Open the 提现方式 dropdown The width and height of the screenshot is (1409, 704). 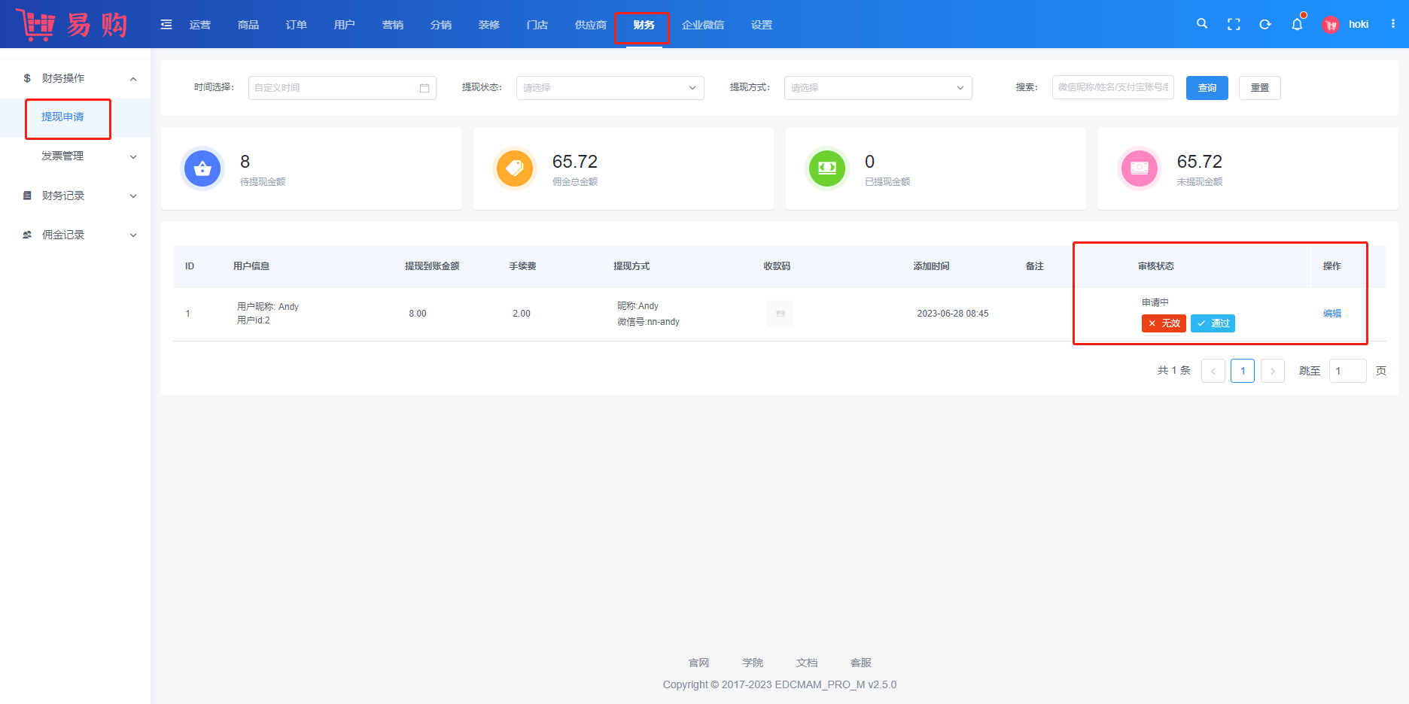pyautogui.click(x=878, y=88)
